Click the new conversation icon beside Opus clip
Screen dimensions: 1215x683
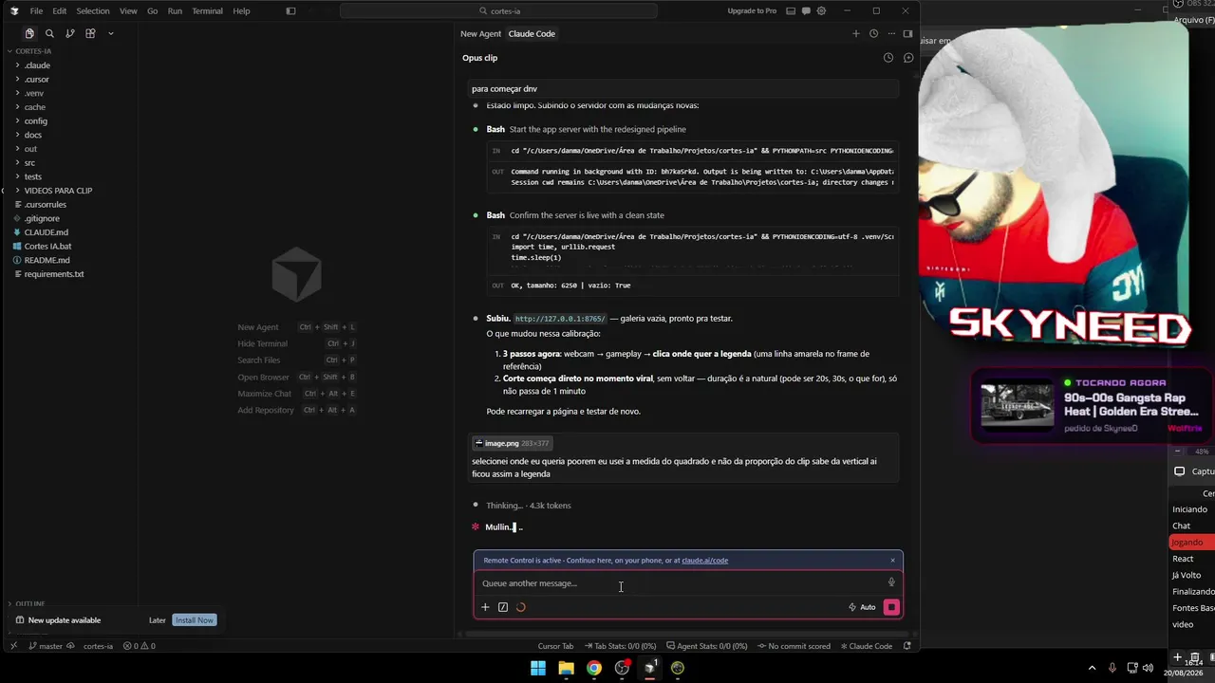point(908,58)
